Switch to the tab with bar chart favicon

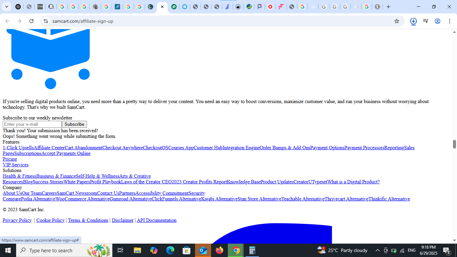249,7
